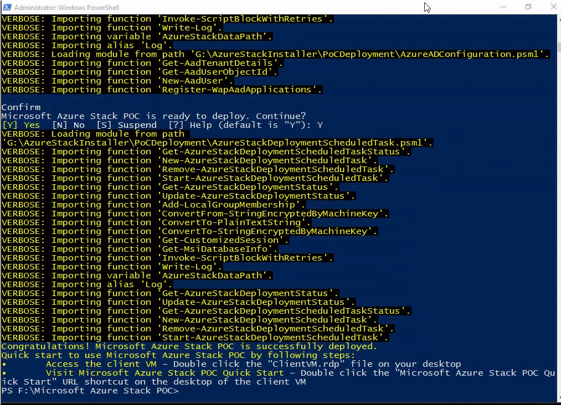Click the 'New-AadUser' import line
Image resolution: width=561 pixels, height=405 pixels.
(x=117, y=81)
